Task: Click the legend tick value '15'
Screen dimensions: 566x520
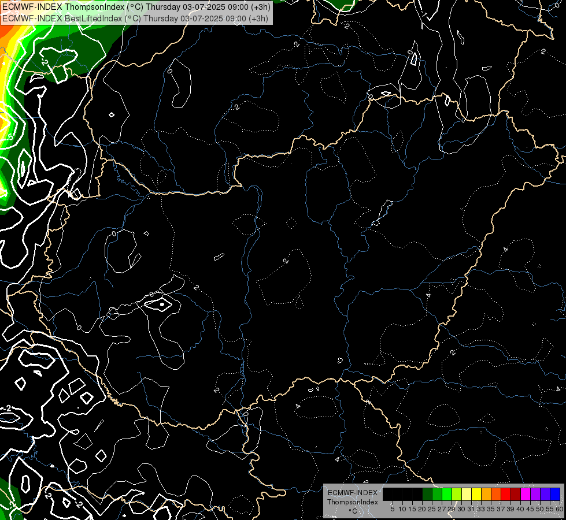Action: [412, 509]
